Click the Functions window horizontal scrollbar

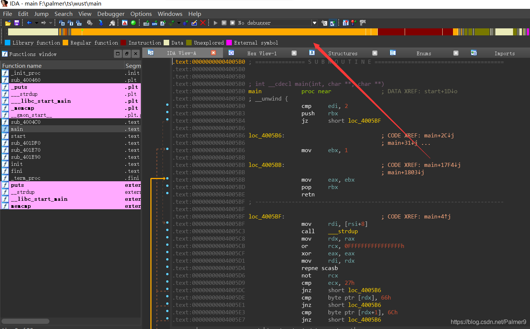25,321
